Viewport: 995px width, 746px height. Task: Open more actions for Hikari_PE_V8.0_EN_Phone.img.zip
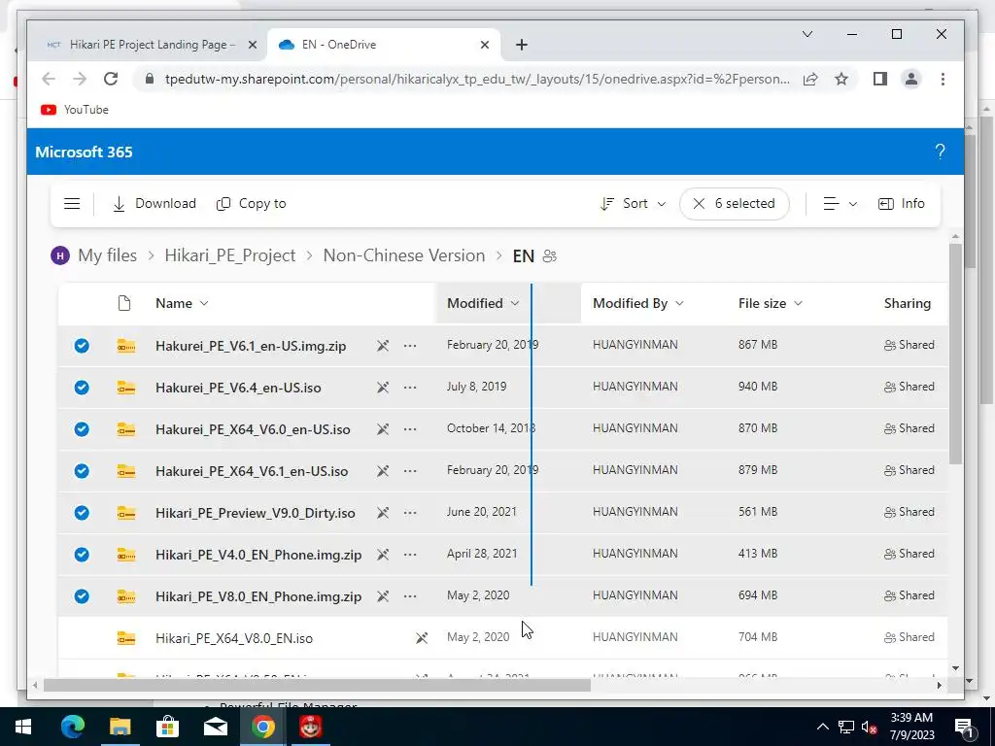click(x=410, y=597)
